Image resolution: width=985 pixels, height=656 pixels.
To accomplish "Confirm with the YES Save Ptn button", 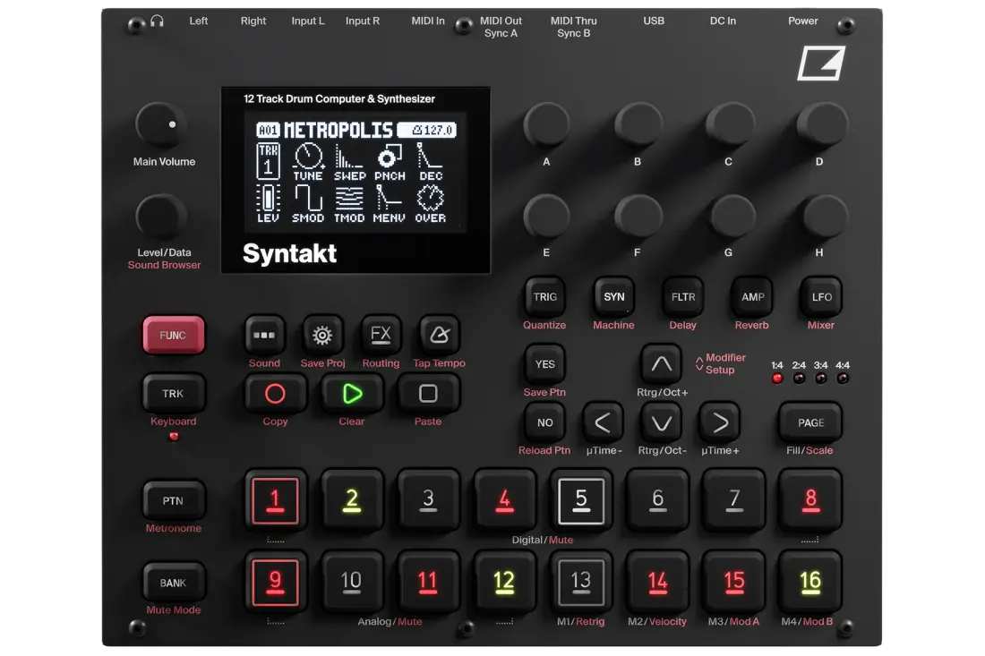I will [544, 364].
